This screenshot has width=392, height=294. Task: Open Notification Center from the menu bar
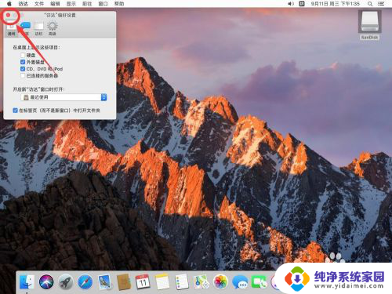pos(381,4)
